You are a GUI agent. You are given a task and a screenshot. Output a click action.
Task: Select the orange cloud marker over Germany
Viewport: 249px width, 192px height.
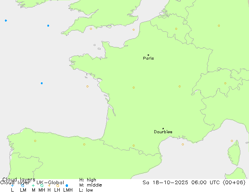point(219,25)
